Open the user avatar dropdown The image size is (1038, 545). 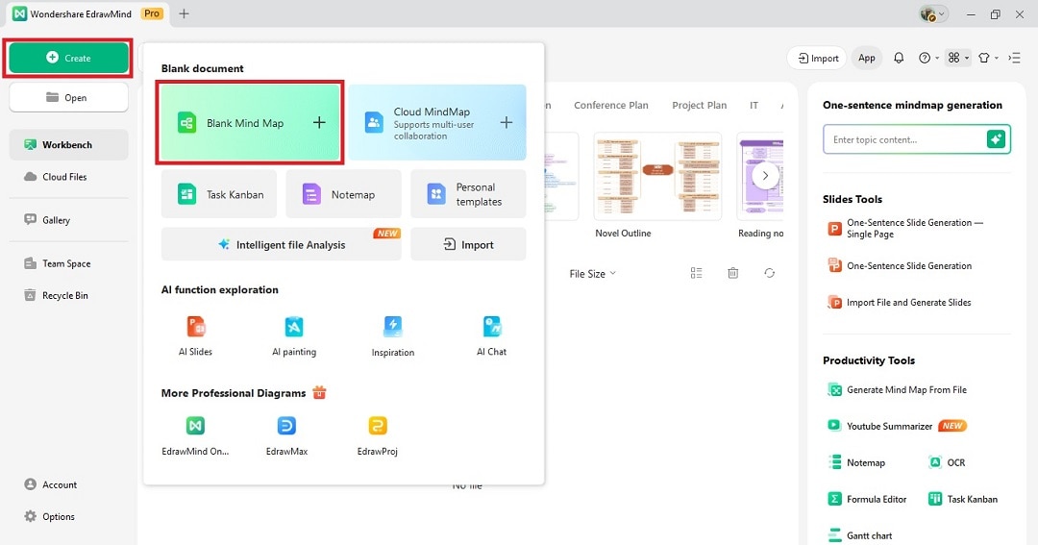933,13
